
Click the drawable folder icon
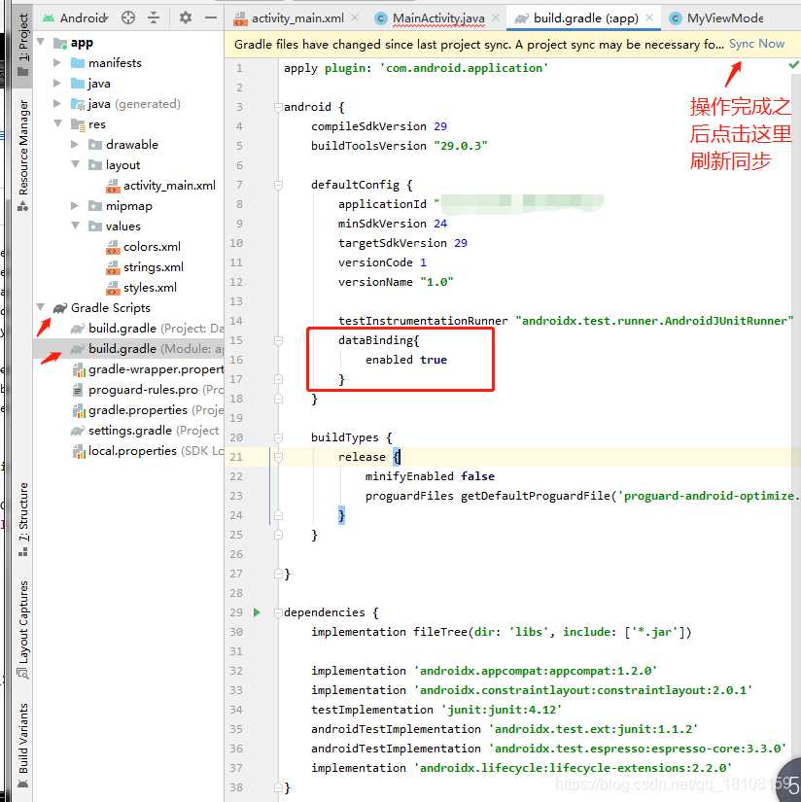click(95, 144)
